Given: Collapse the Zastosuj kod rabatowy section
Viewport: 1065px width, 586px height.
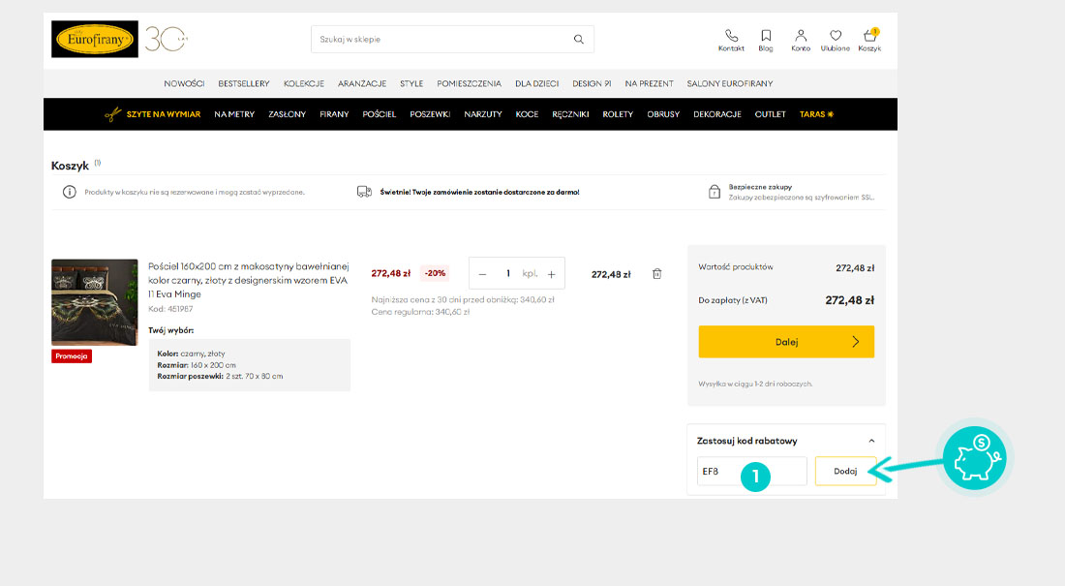Looking at the screenshot, I should point(871,441).
